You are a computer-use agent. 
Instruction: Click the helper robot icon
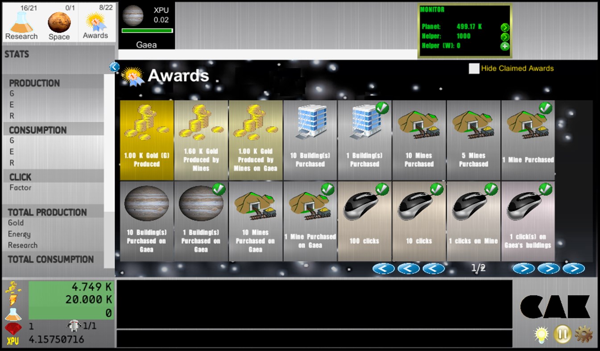pos(73,325)
